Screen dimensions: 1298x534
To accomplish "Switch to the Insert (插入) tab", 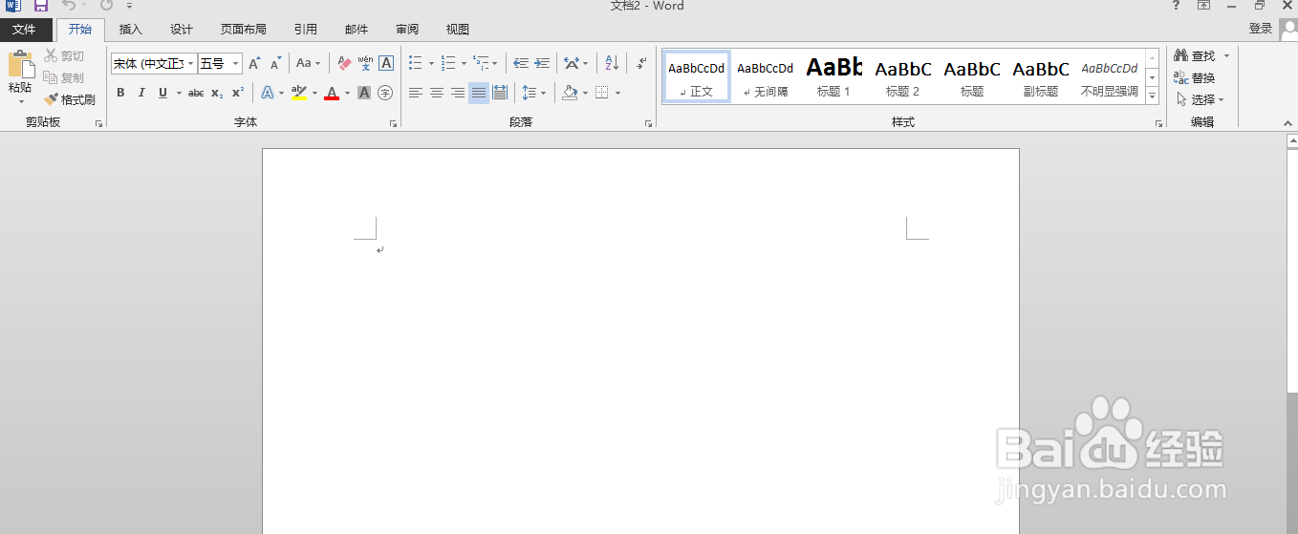I will 130,30.
